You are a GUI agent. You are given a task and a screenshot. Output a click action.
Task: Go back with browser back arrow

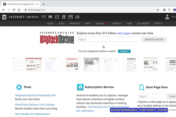4,10
